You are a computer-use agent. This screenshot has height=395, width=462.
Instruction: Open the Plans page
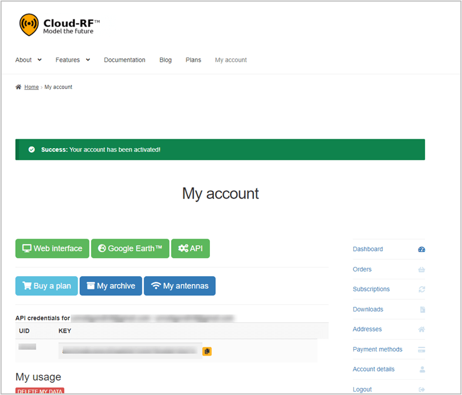[x=193, y=60]
